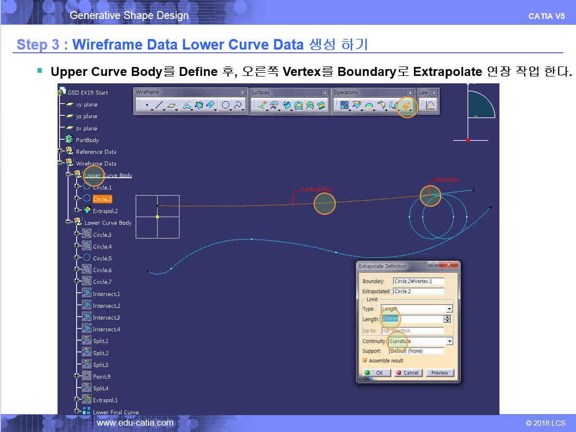This screenshot has height=432, width=576.
Task: Select the Line tool in Wireframe toolbar
Action: [159, 105]
